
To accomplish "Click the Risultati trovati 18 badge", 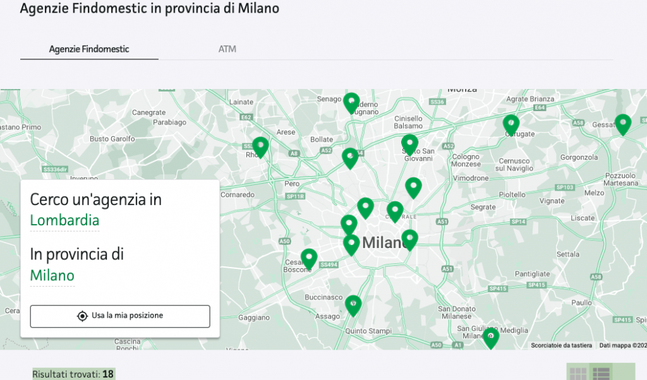I will (73, 373).
